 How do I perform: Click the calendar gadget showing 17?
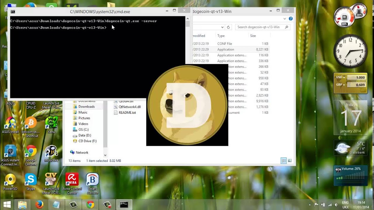[x=351, y=118]
